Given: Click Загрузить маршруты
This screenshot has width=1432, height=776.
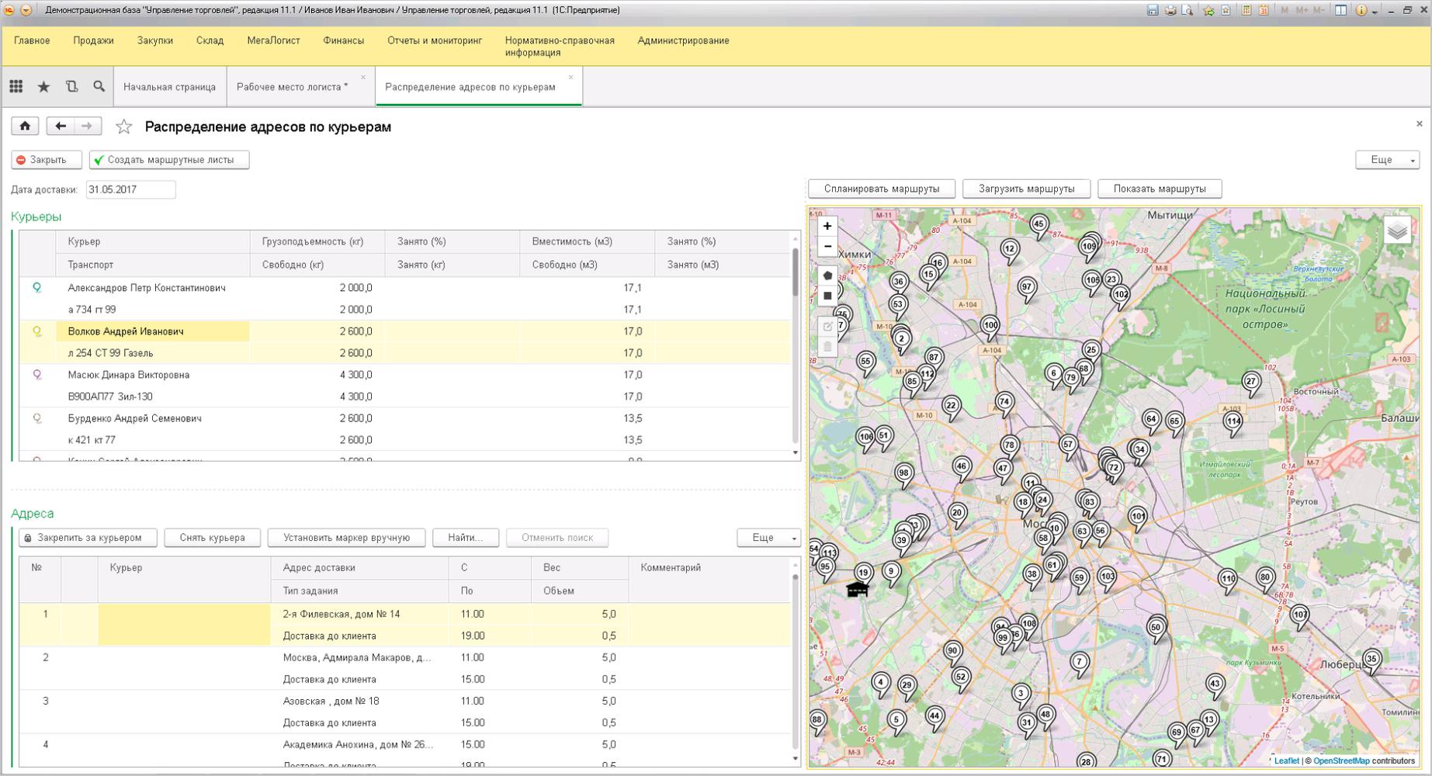Looking at the screenshot, I should pos(1026,189).
